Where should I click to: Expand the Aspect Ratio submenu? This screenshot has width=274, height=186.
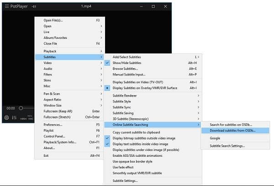[x=70, y=100]
